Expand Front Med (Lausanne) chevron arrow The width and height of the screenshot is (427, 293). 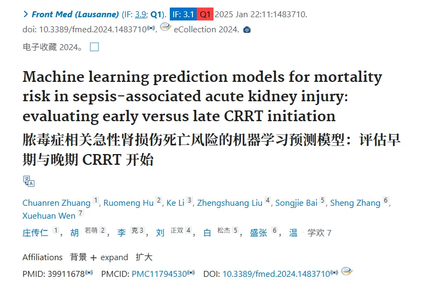tap(26, 14)
